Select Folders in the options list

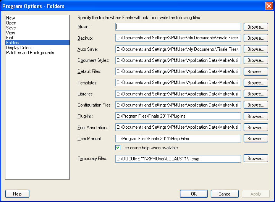pos(13,43)
